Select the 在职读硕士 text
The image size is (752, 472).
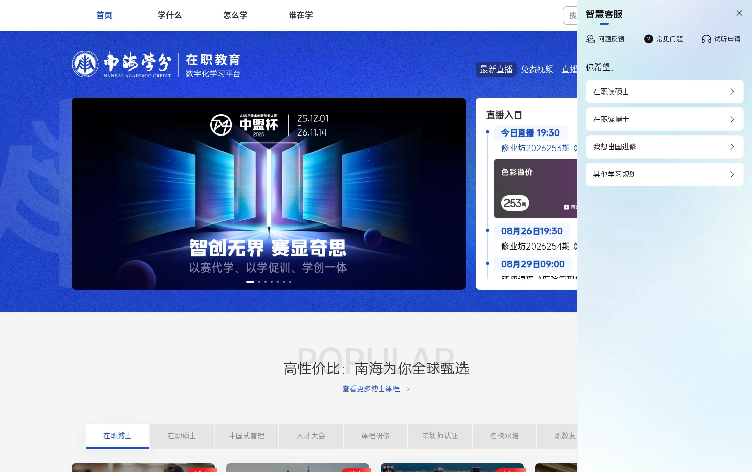click(611, 92)
